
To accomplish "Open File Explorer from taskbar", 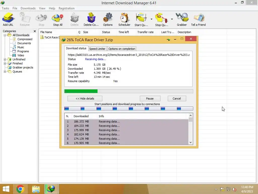I will [36, 189].
